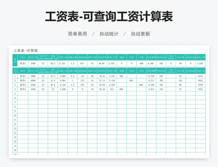Viewport: 218px width, 167px height.
Task: Select overtime pay cell 2,148
Action: [112, 80]
